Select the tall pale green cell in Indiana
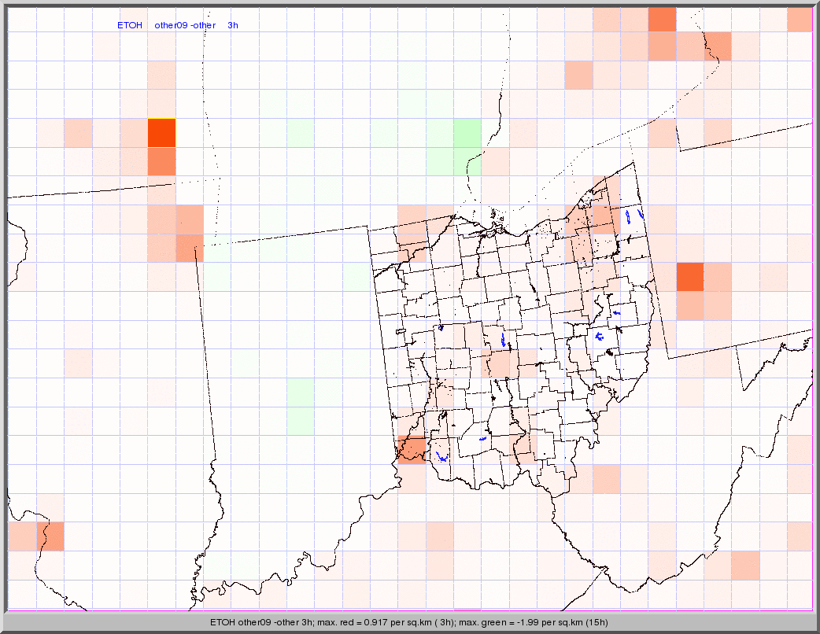 300,406
